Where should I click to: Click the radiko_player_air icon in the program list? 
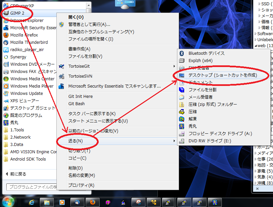click(x=6, y=50)
